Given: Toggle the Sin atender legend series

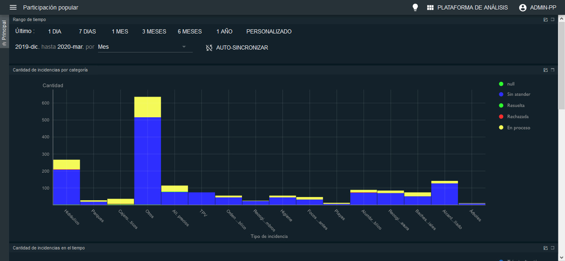Looking at the screenshot, I should point(515,95).
